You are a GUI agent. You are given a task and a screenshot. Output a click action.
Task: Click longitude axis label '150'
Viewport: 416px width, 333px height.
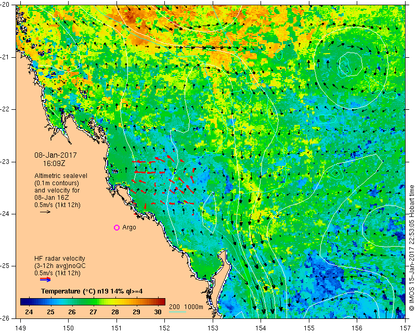tap(69, 328)
